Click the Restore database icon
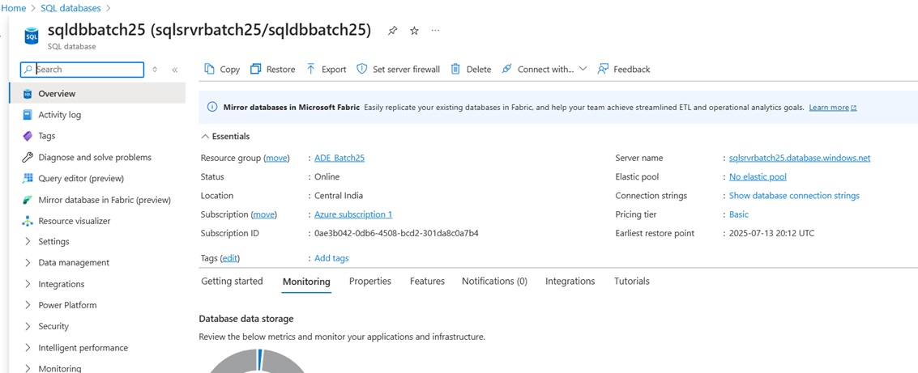 tap(256, 70)
